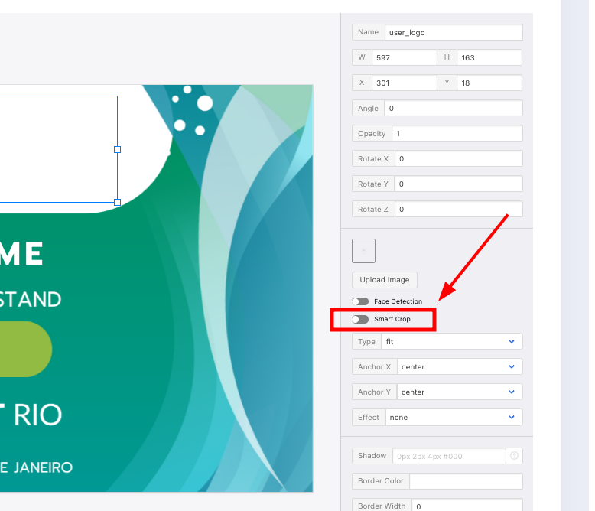
Task: Click the Shadow value input field
Action: click(449, 456)
